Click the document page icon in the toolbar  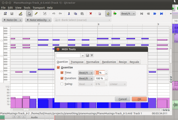pyautogui.click(x=100, y=14)
